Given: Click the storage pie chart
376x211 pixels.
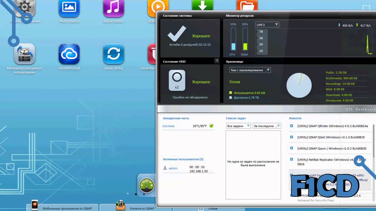Looking at the screenshot, I should coord(299,85).
